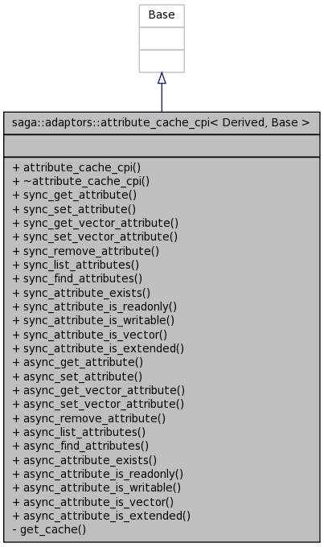Click the empty attributes compartment

click(x=162, y=146)
